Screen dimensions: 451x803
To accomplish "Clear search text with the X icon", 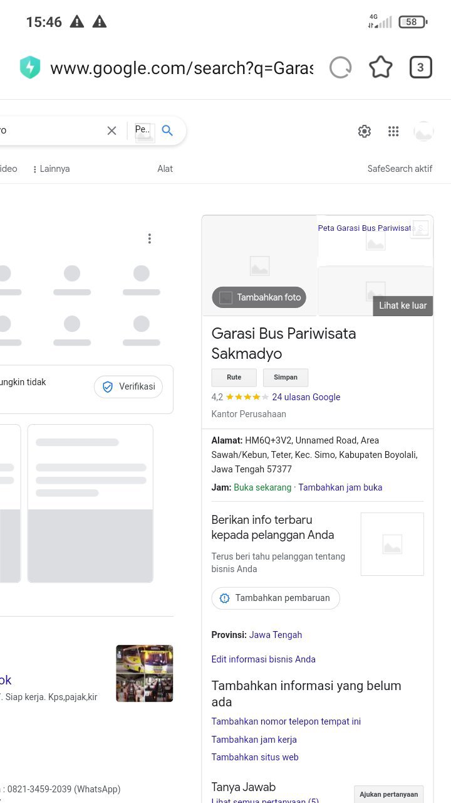I will pyautogui.click(x=111, y=130).
